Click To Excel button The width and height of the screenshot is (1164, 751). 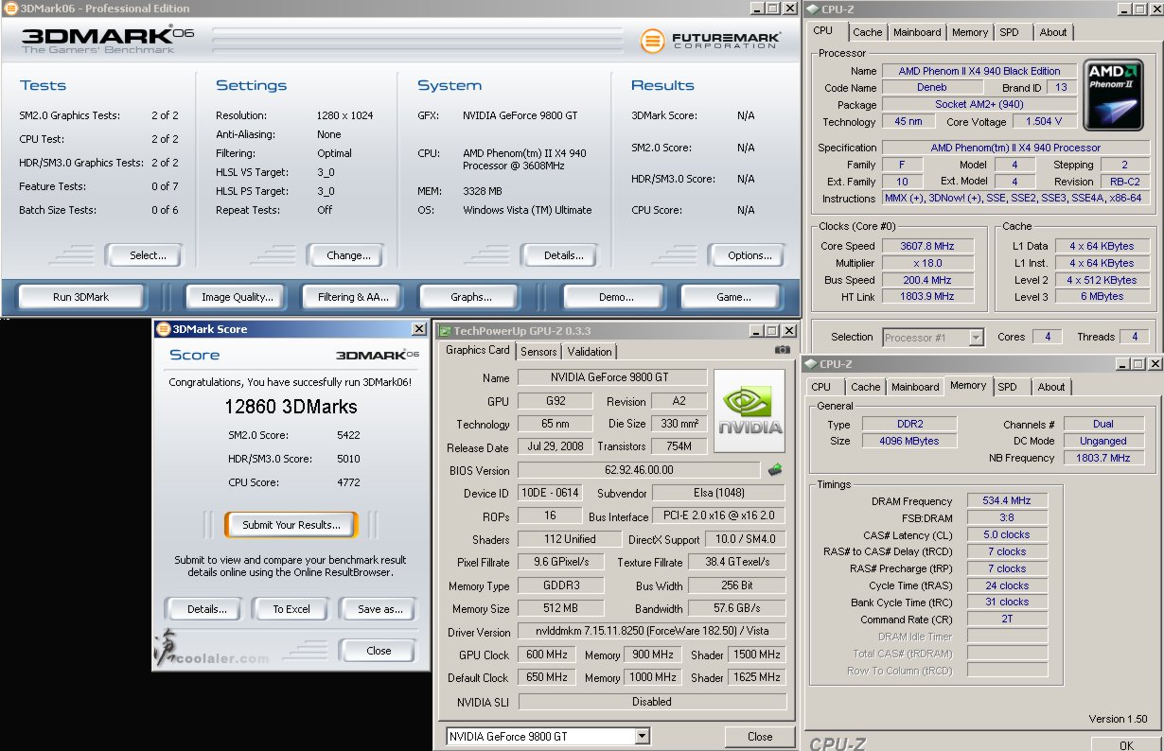[x=291, y=609]
